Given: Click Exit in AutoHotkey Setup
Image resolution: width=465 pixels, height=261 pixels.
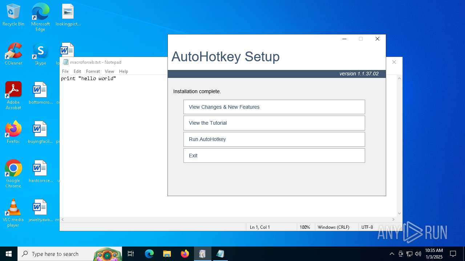Looking at the screenshot, I should pos(274,156).
